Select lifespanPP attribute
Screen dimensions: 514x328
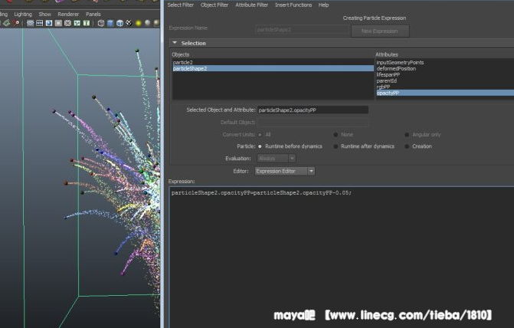pyautogui.click(x=445, y=74)
